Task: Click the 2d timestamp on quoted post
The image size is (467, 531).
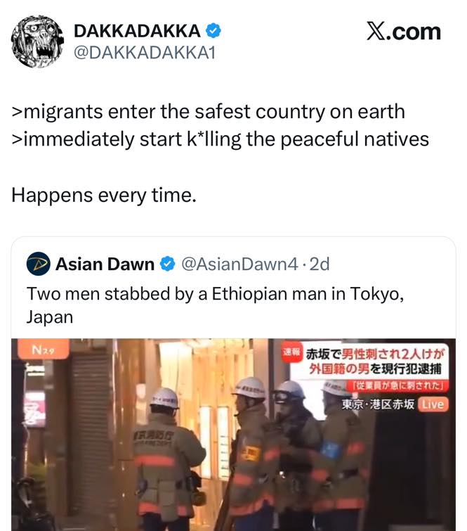Action: (x=320, y=264)
